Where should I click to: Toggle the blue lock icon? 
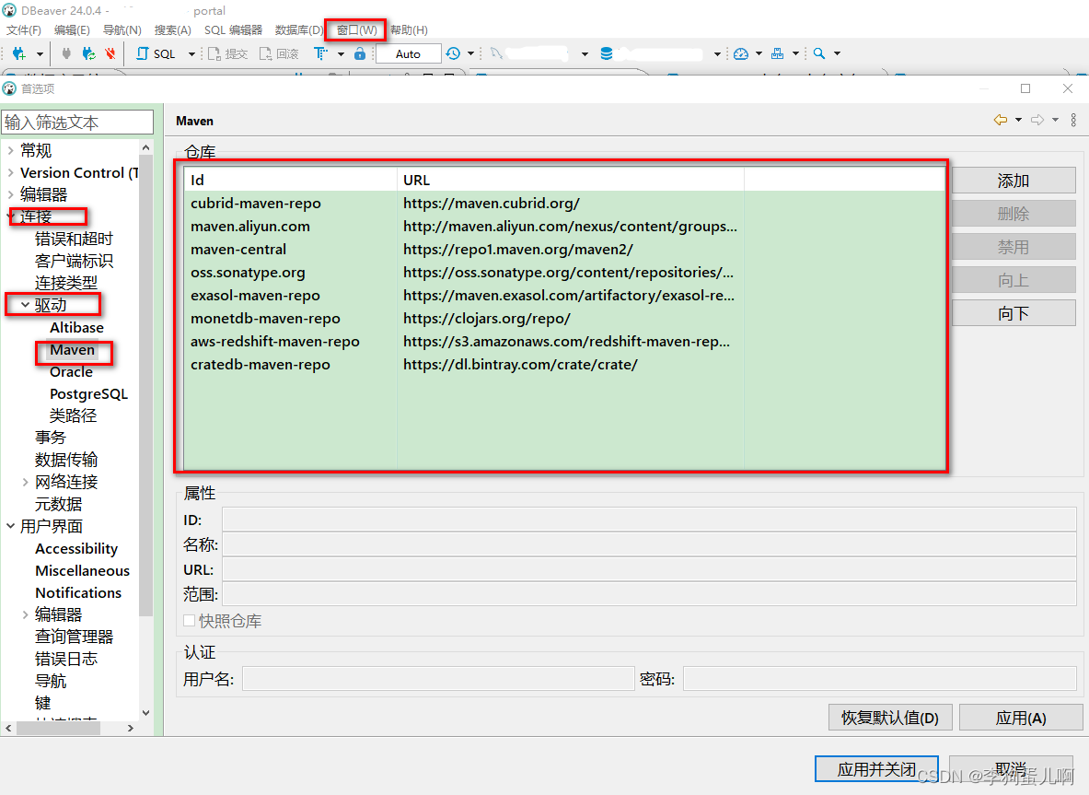(x=360, y=53)
